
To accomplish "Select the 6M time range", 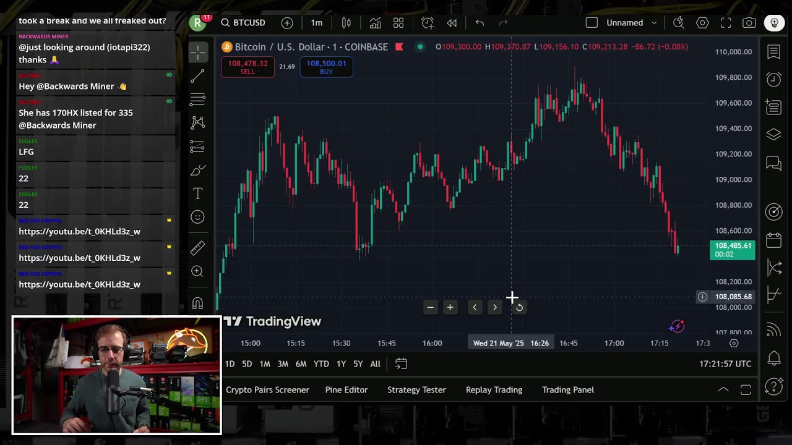I will pos(301,364).
